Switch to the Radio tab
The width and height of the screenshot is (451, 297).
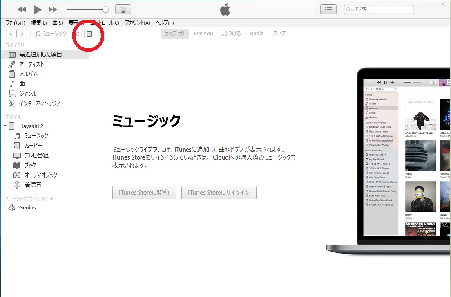point(257,34)
